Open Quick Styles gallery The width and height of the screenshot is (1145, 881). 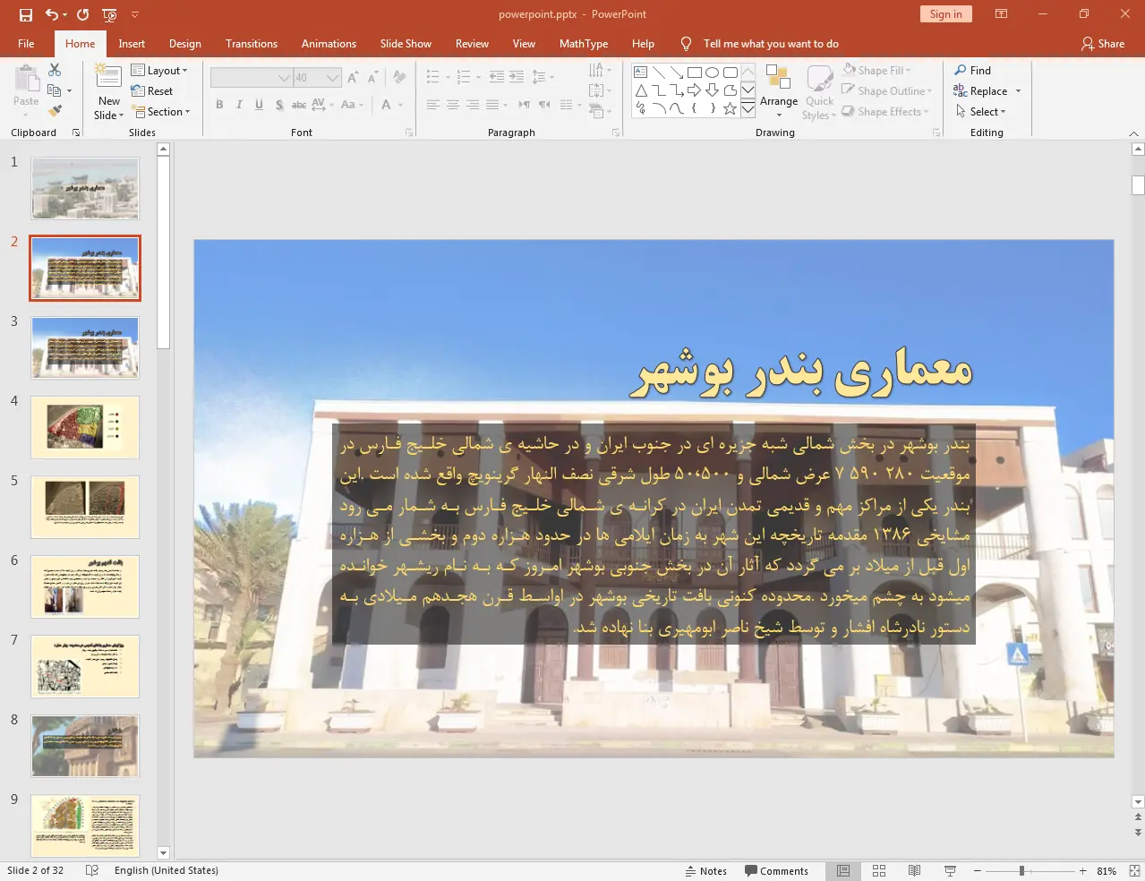coord(819,92)
